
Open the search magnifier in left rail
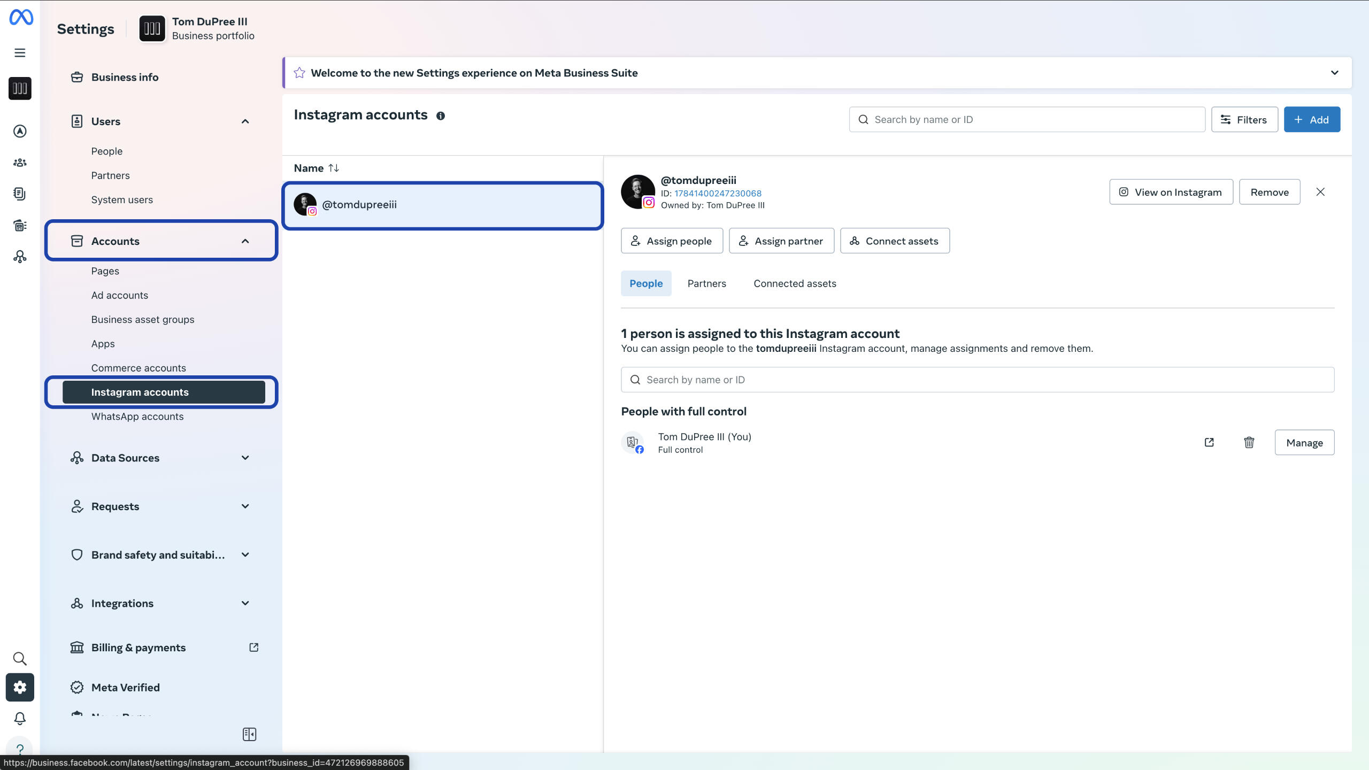tap(20, 658)
